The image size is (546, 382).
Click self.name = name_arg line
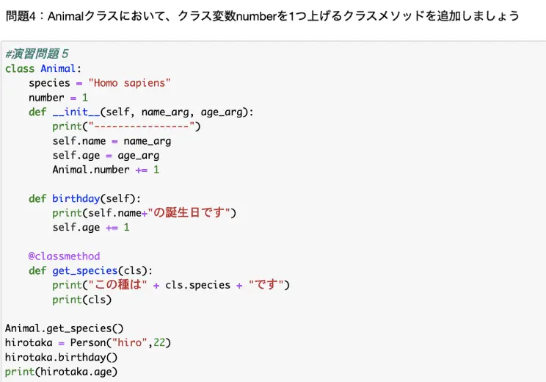(112, 141)
